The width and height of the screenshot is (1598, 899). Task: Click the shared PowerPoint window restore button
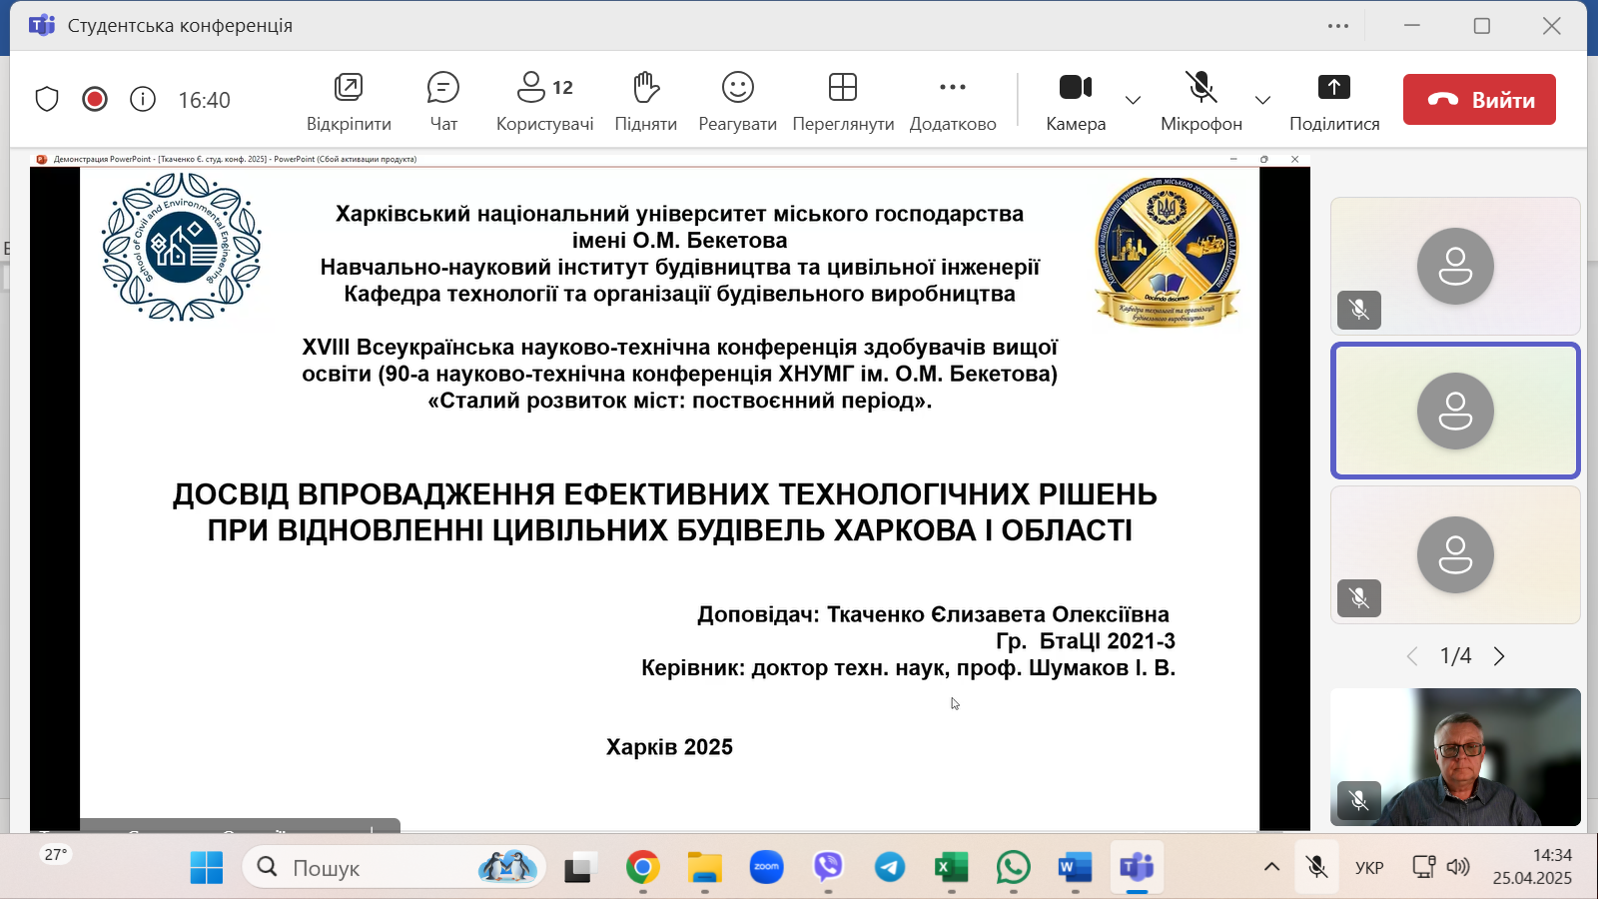(1264, 159)
